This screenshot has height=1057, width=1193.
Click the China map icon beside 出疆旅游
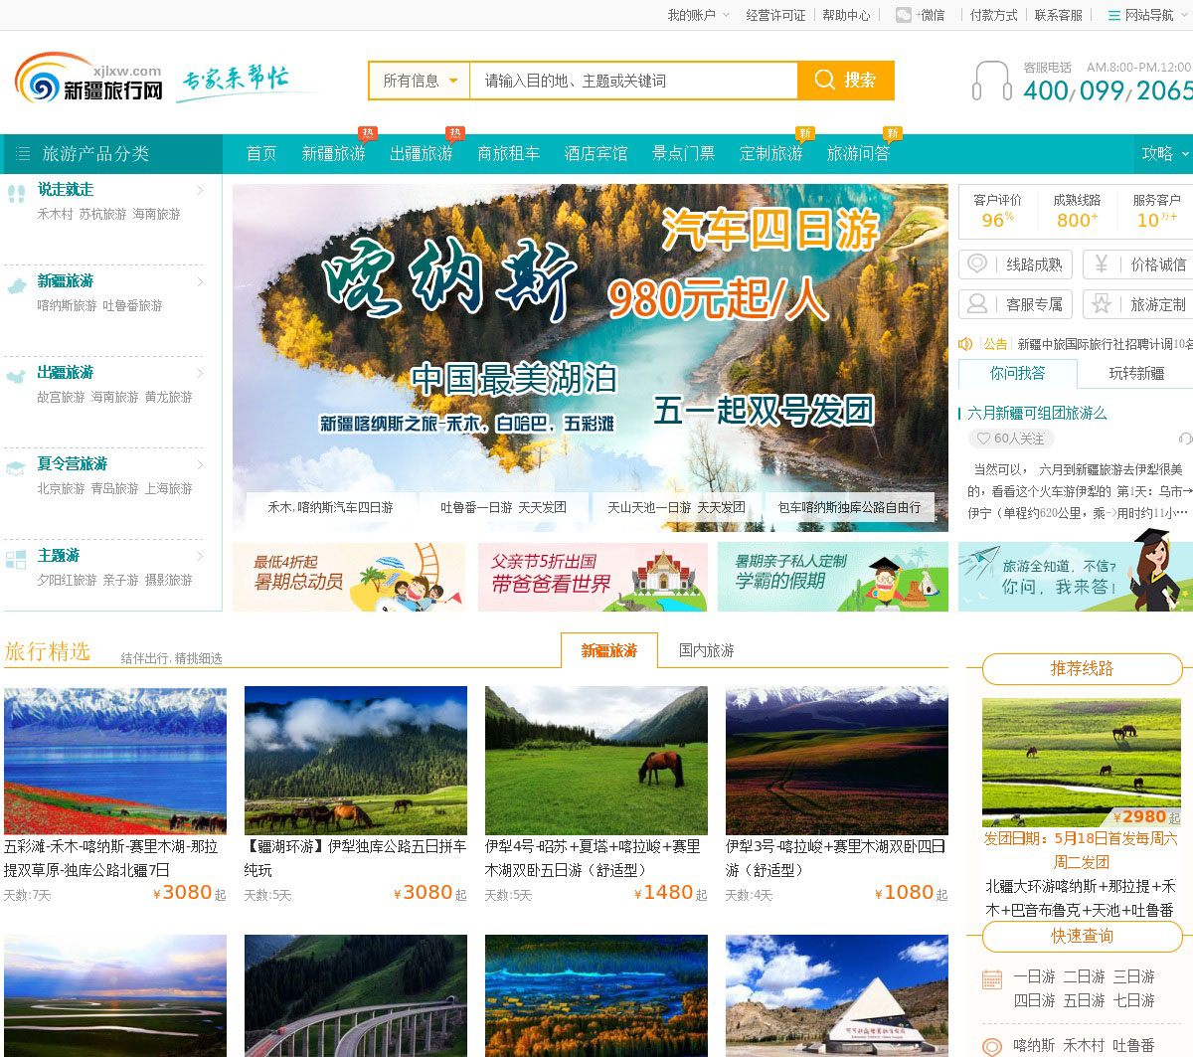tap(16, 377)
